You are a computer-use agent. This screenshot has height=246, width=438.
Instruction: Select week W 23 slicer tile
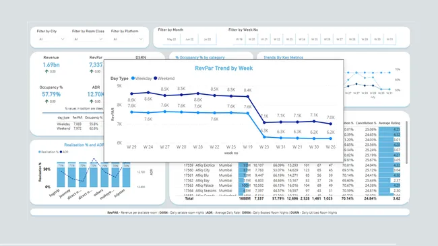pyautogui.click(x=289, y=39)
